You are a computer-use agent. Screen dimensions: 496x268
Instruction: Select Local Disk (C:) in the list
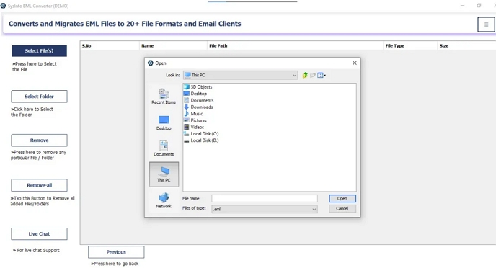tap(201, 134)
